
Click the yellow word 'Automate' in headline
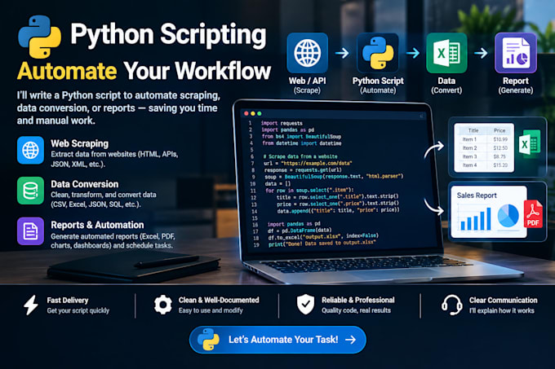67,71
